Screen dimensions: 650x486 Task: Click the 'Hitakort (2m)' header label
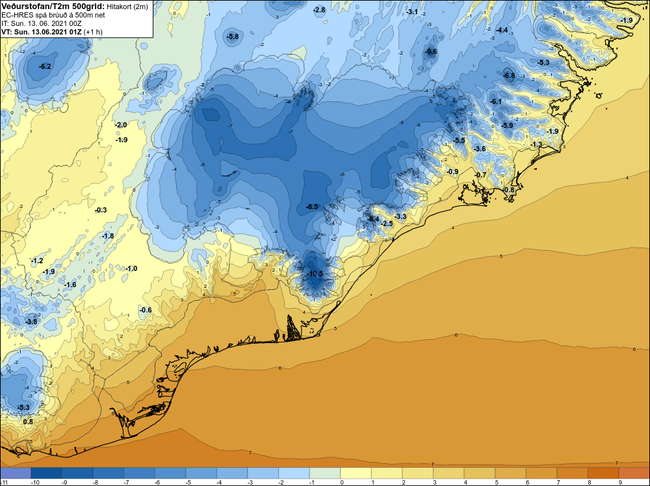[127, 6]
